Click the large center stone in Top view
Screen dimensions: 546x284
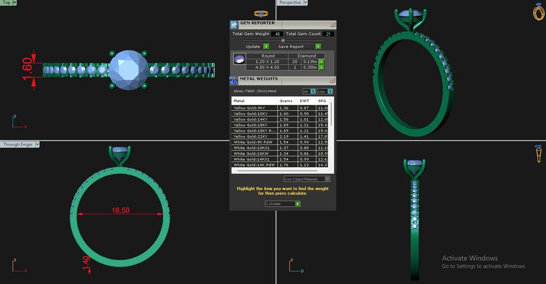tap(128, 70)
